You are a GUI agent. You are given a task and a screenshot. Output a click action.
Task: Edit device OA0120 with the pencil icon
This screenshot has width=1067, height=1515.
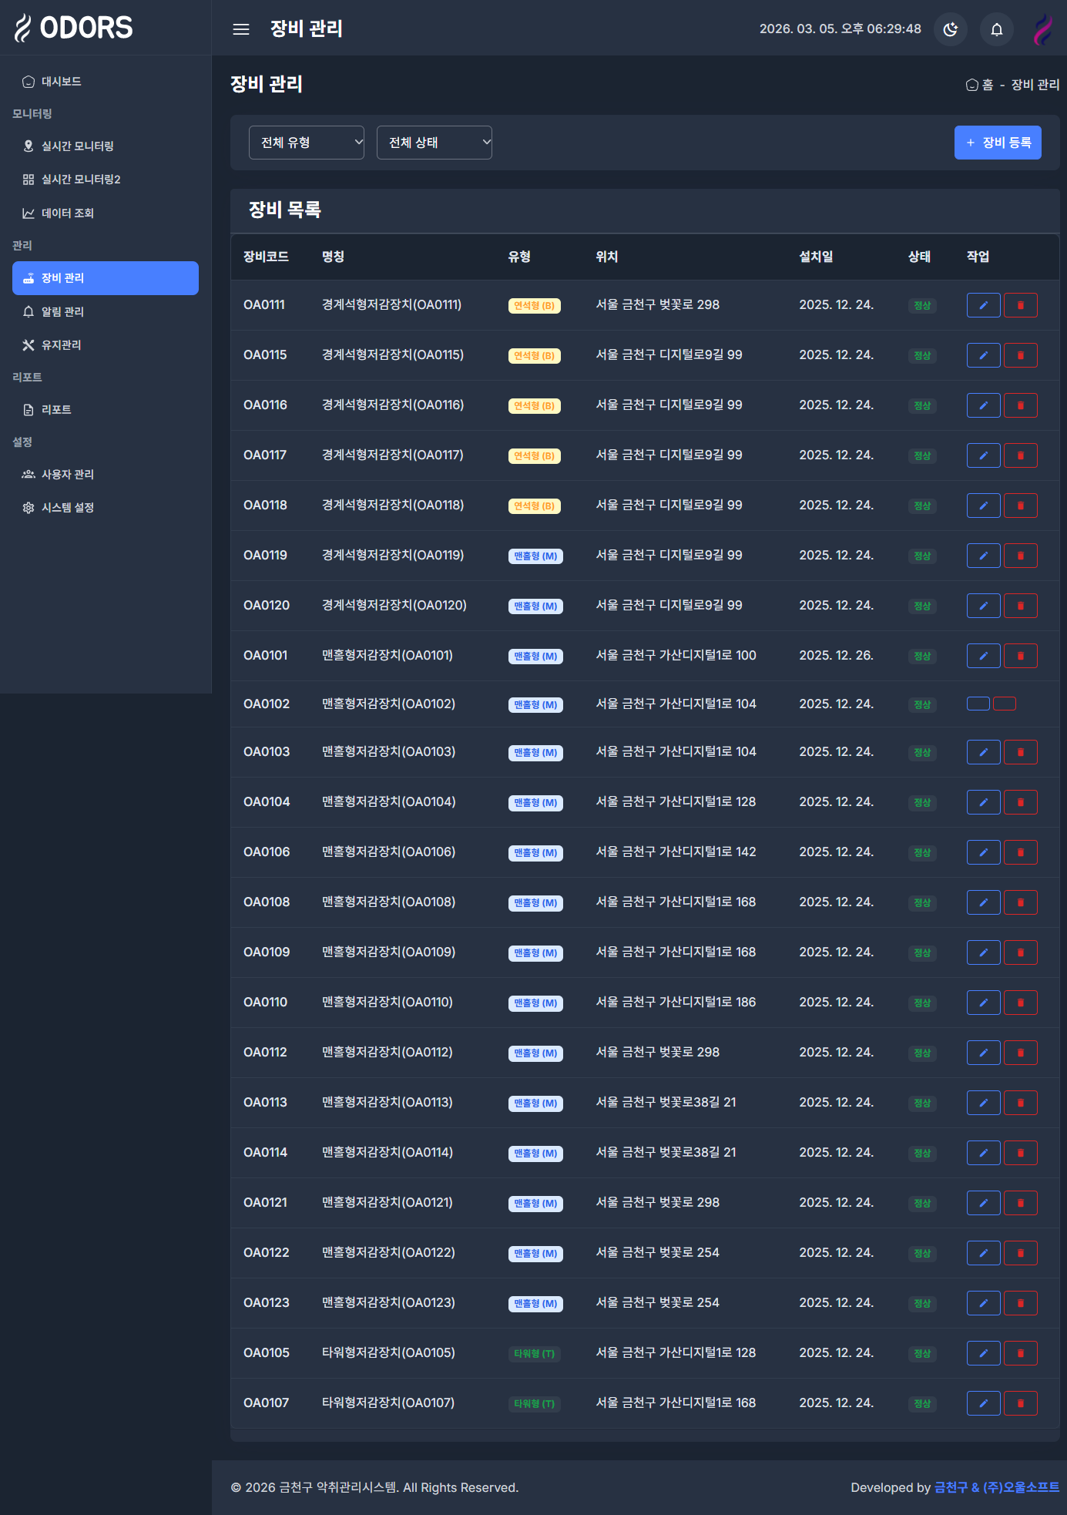[x=983, y=606]
